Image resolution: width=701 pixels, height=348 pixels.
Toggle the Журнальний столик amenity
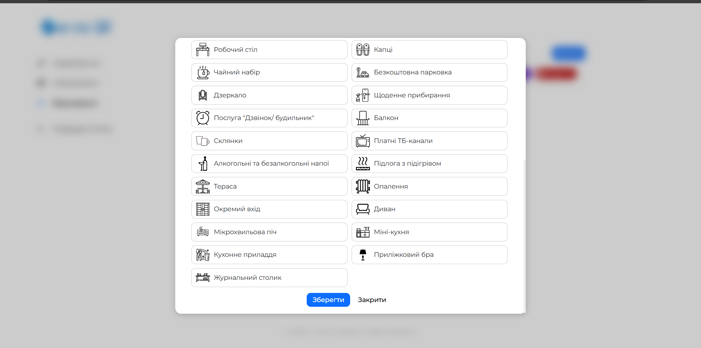(x=269, y=278)
